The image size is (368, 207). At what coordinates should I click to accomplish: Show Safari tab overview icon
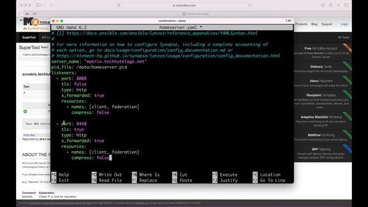coord(346,5)
